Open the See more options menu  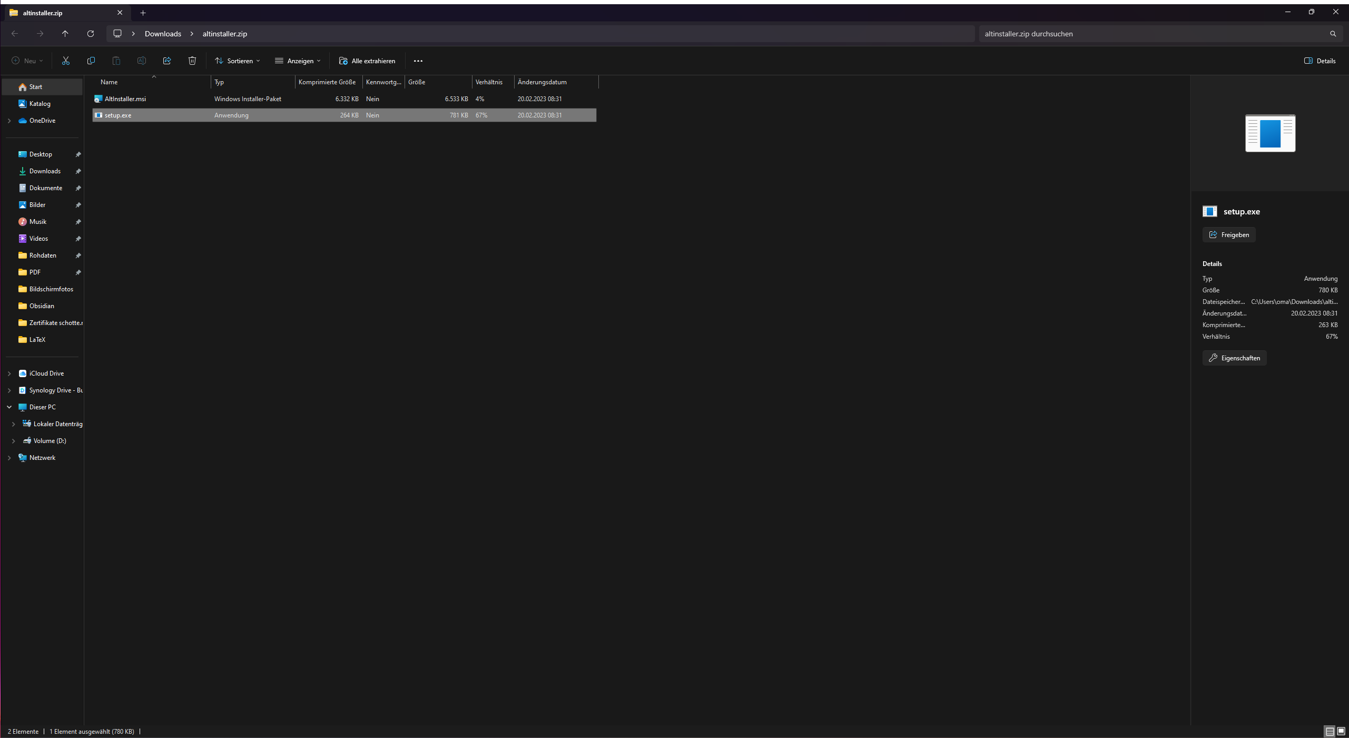click(418, 61)
